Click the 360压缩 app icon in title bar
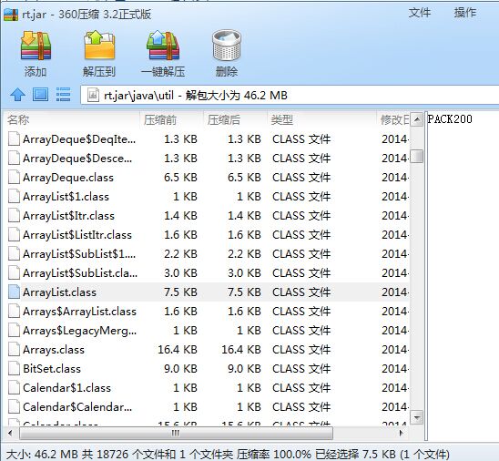 point(11,15)
